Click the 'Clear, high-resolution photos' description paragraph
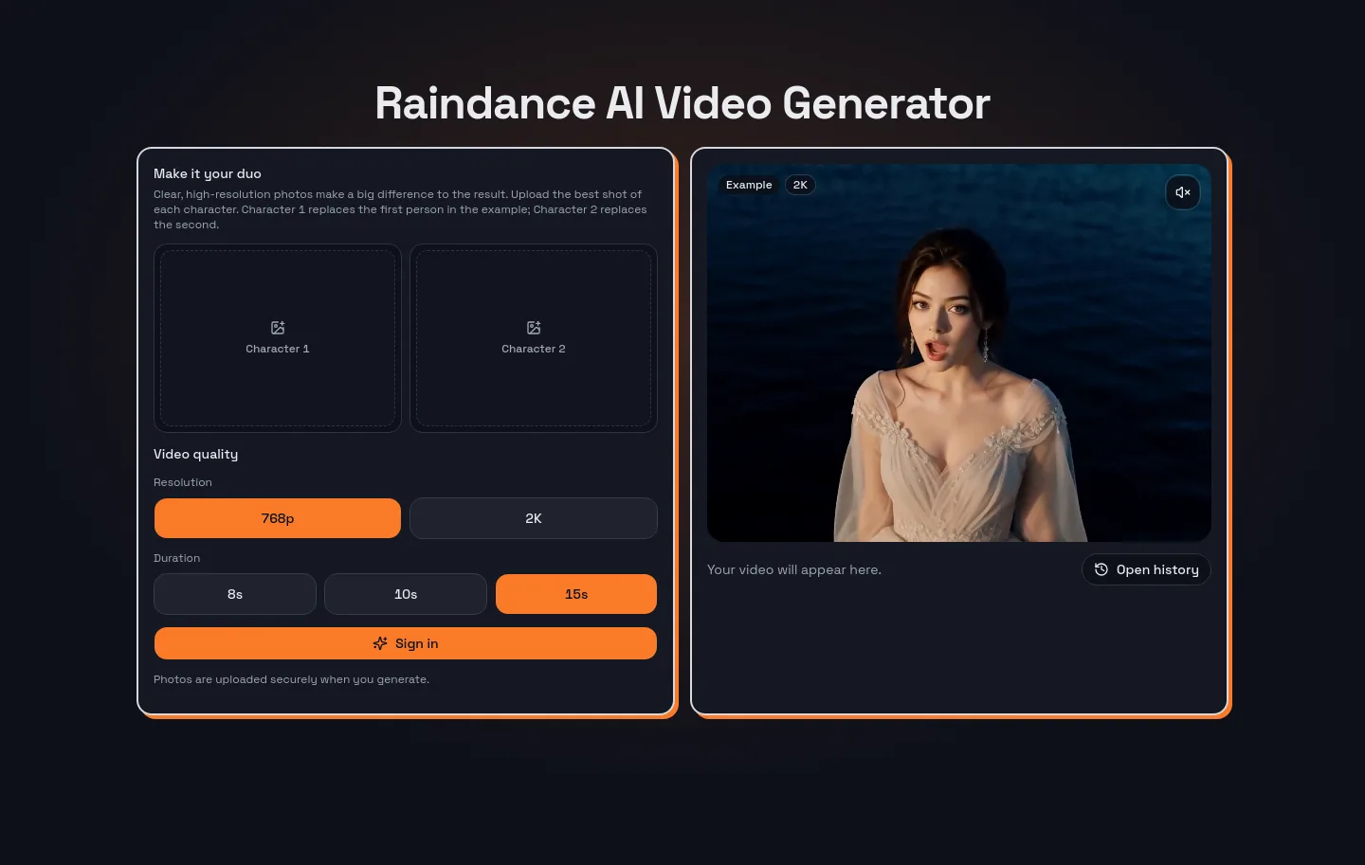1365x865 pixels. [400, 209]
